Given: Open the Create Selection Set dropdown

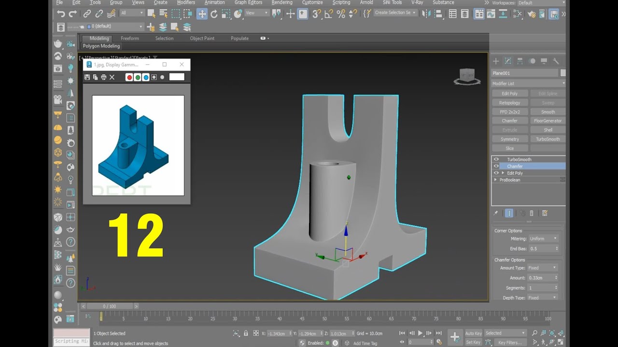Looking at the screenshot, I should (395, 13).
